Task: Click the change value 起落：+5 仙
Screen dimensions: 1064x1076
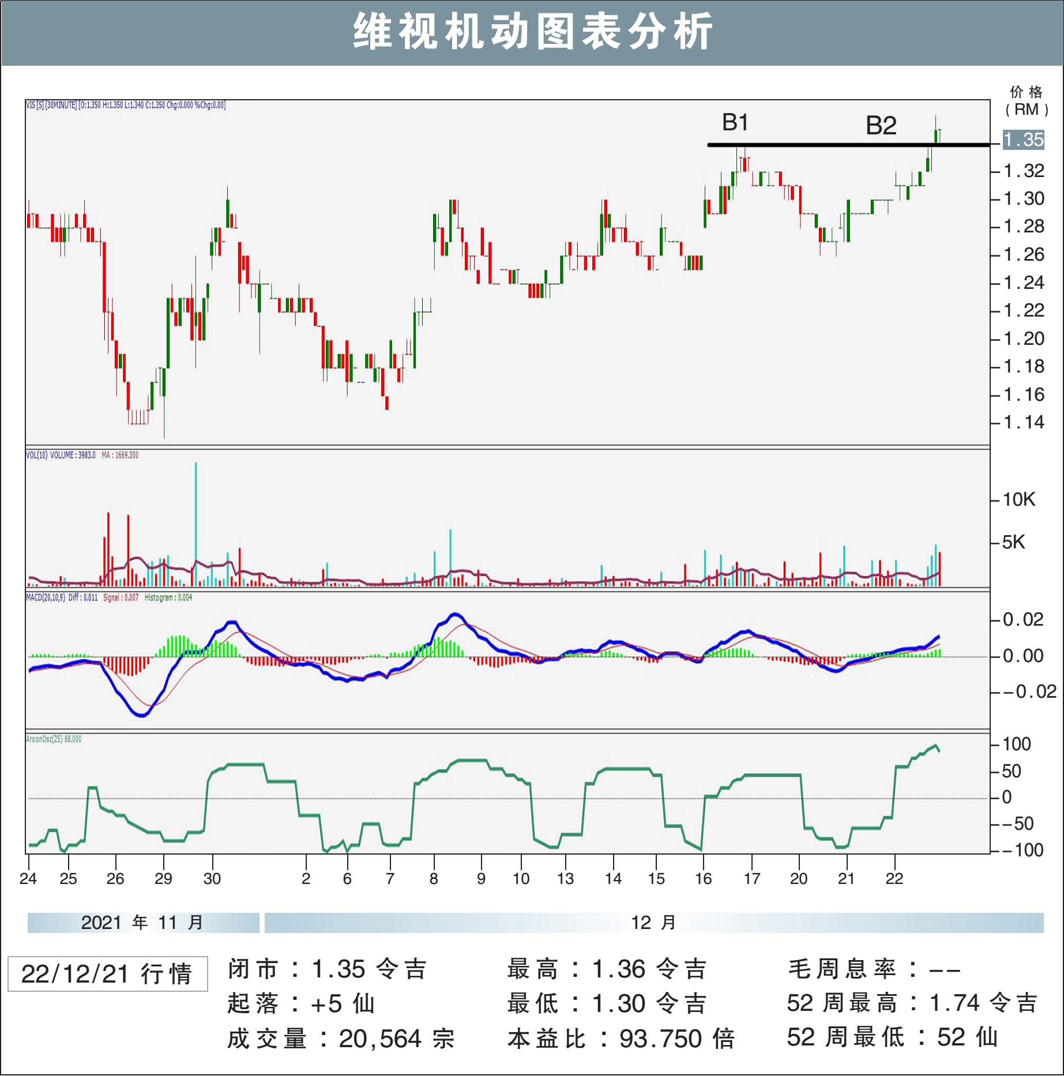Action: (x=301, y=1004)
